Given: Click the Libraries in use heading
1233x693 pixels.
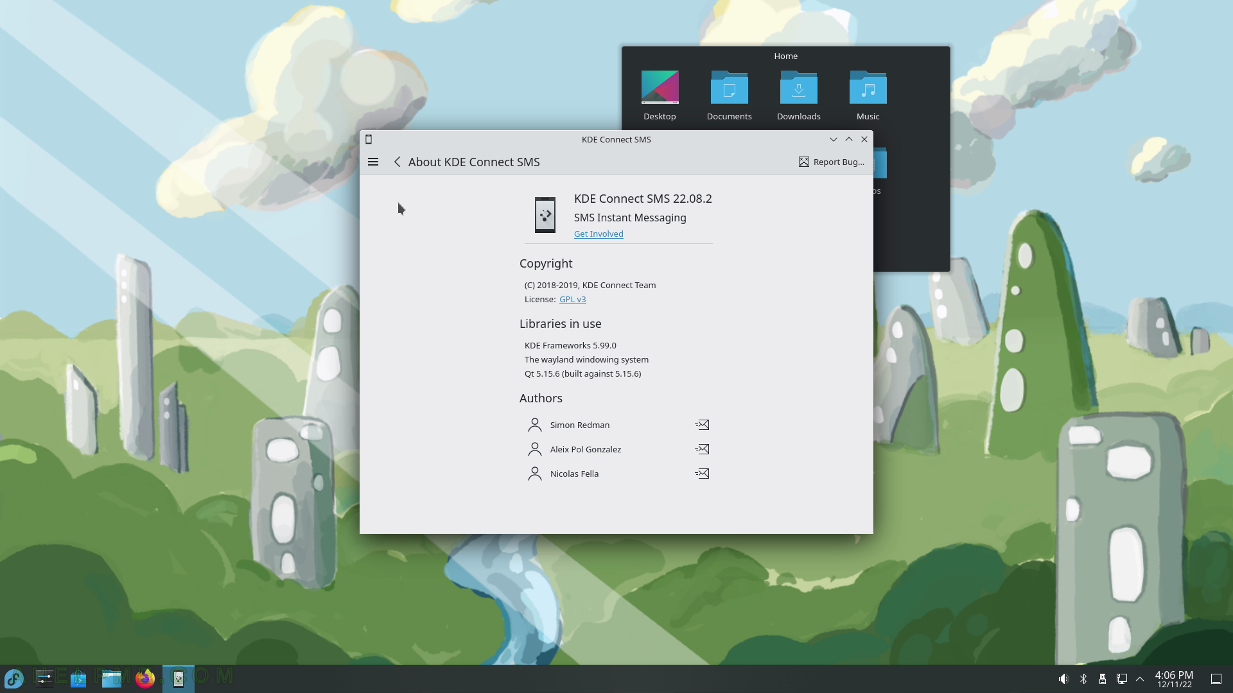Looking at the screenshot, I should click(x=560, y=323).
